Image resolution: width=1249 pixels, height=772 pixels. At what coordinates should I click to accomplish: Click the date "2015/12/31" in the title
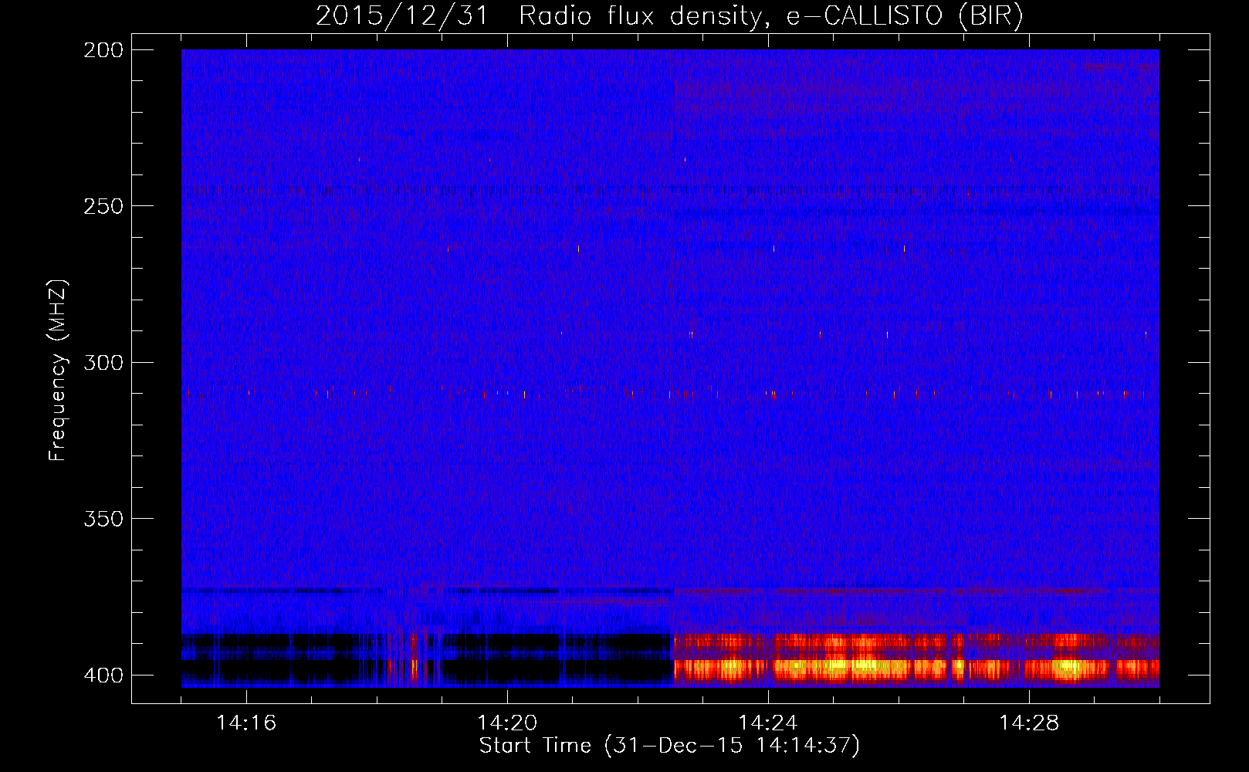pos(402,16)
